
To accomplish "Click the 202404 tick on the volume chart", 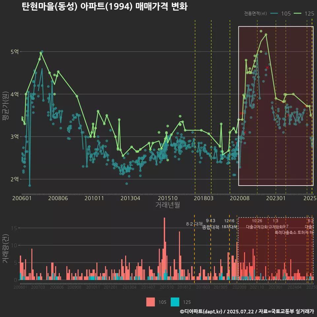I will point(295,287).
